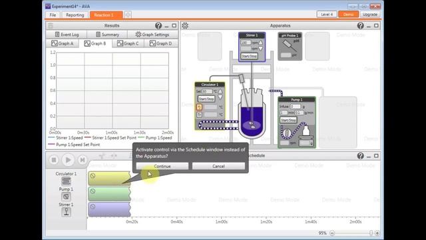
Task: Open the Summary tab
Action: (107, 35)
